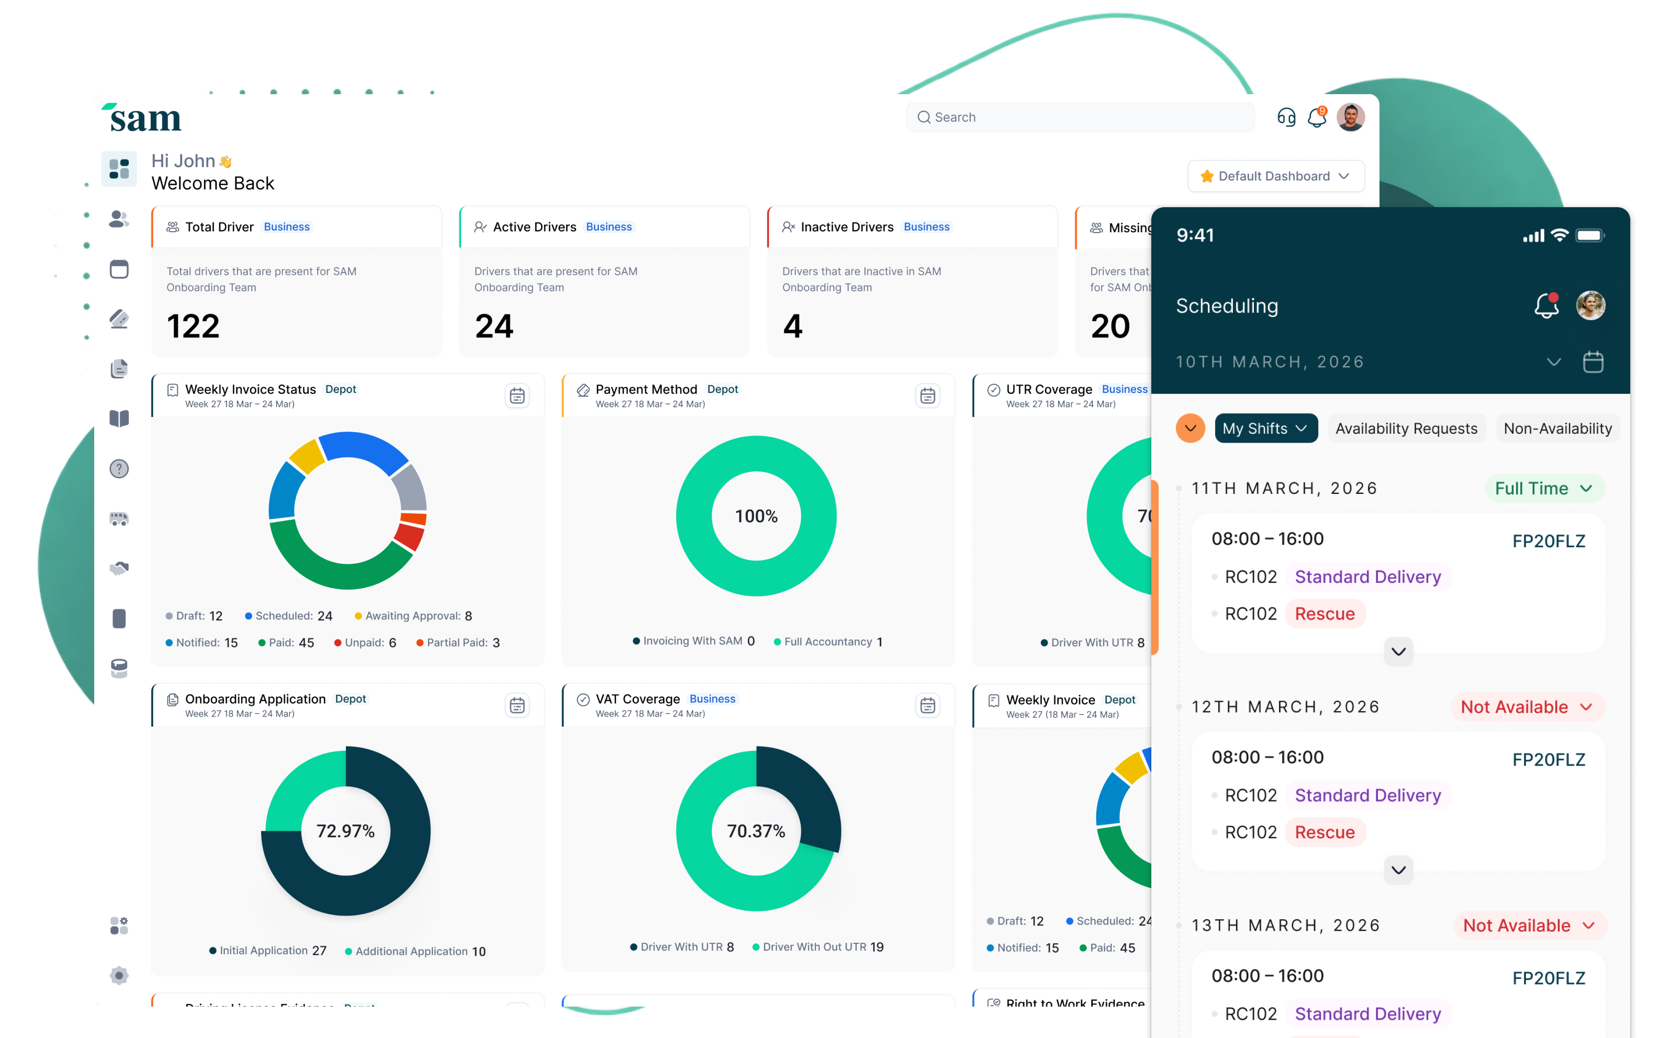Open Not Available dropdown for 13th March
Viewport: 1660px width, 1038px height.
[1530, 926]
